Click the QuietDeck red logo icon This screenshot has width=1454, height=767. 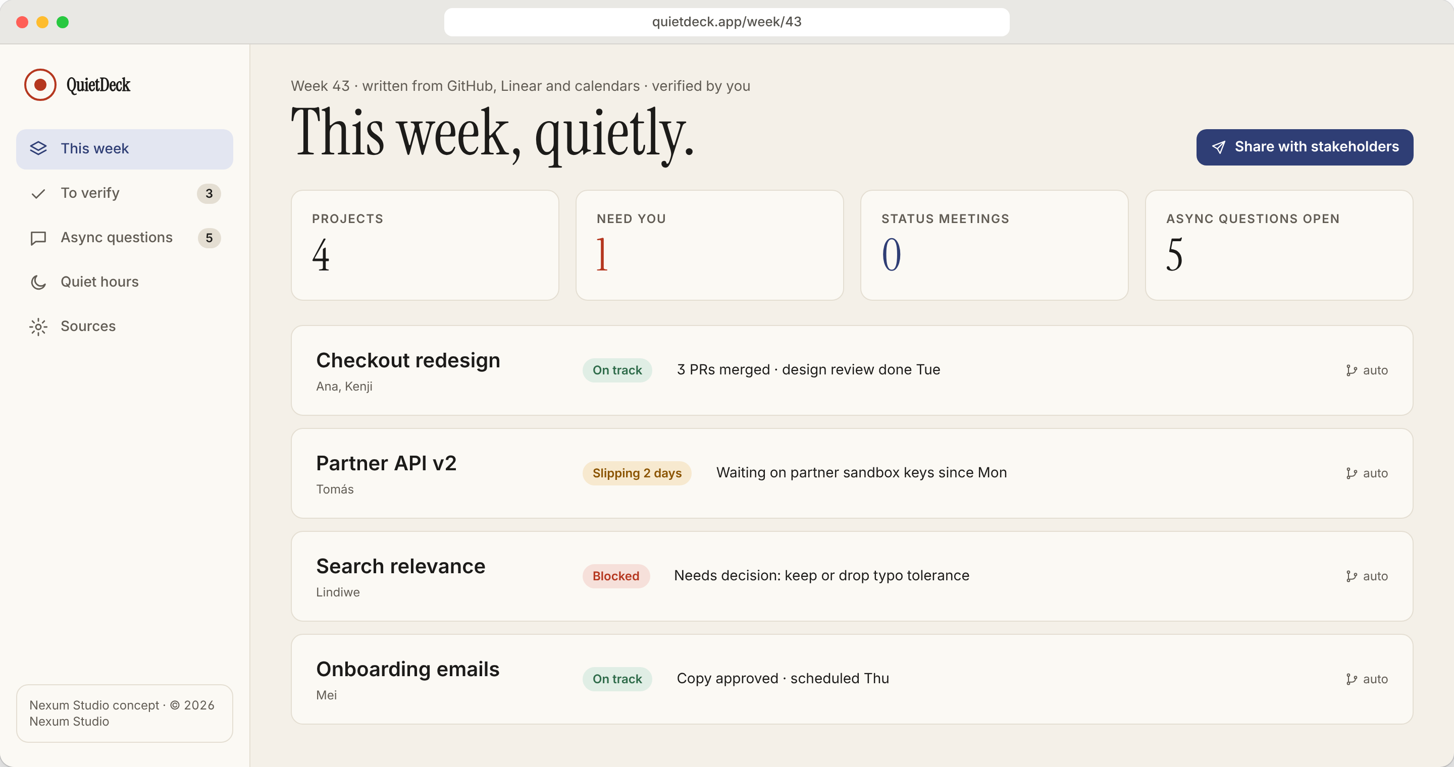click(40, 85)
